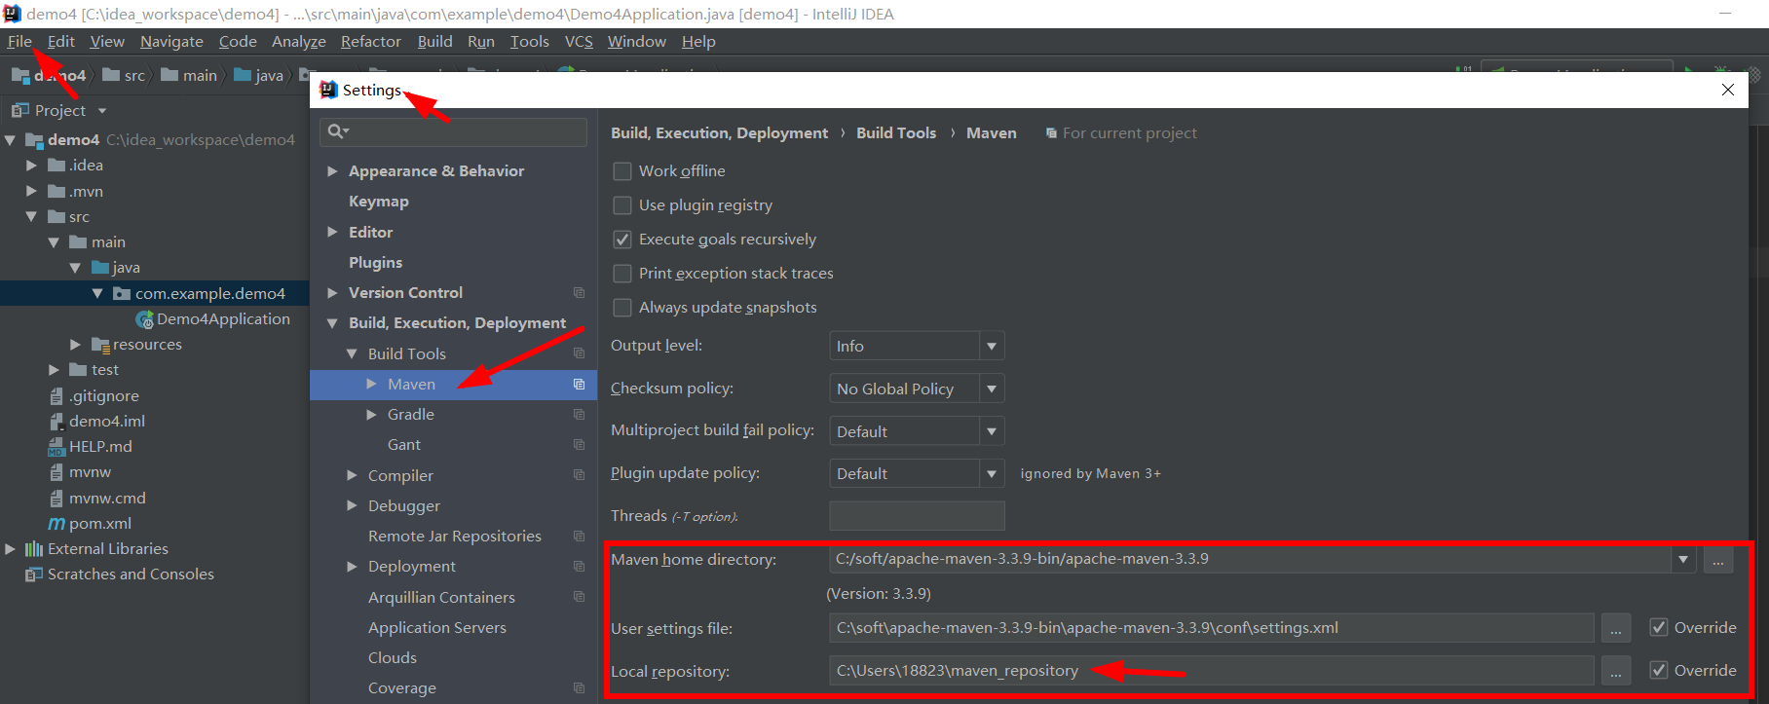1769x704 pixels.
Task: Open the Edit menu
Action: point(61,41)
